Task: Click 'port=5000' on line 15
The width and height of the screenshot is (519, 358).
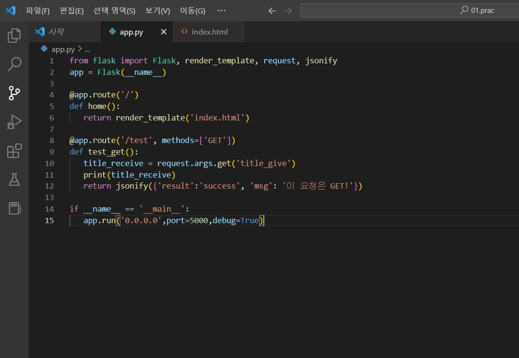Action: coord(187,220)
